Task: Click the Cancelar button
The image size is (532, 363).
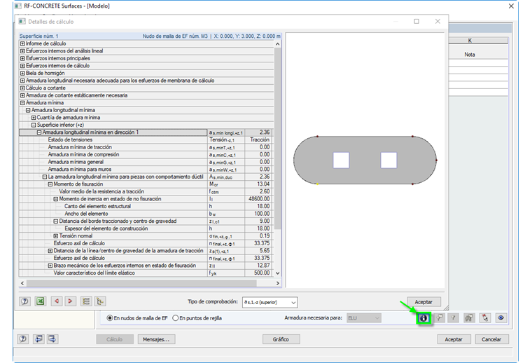Action: (491, 339)
